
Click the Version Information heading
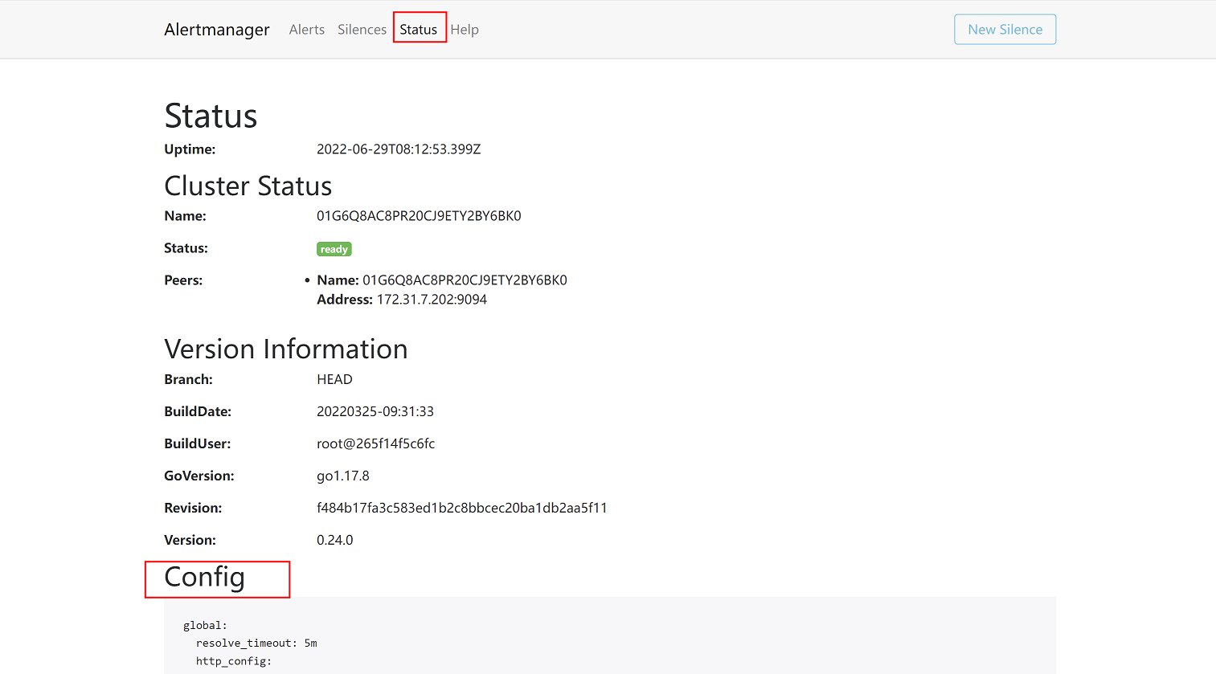tap(285, 349)
